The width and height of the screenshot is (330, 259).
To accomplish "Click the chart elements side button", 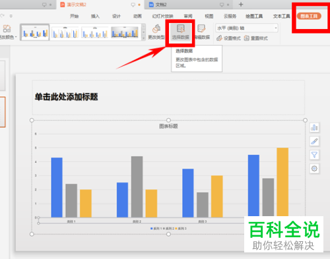I will (x=314, y=127).
